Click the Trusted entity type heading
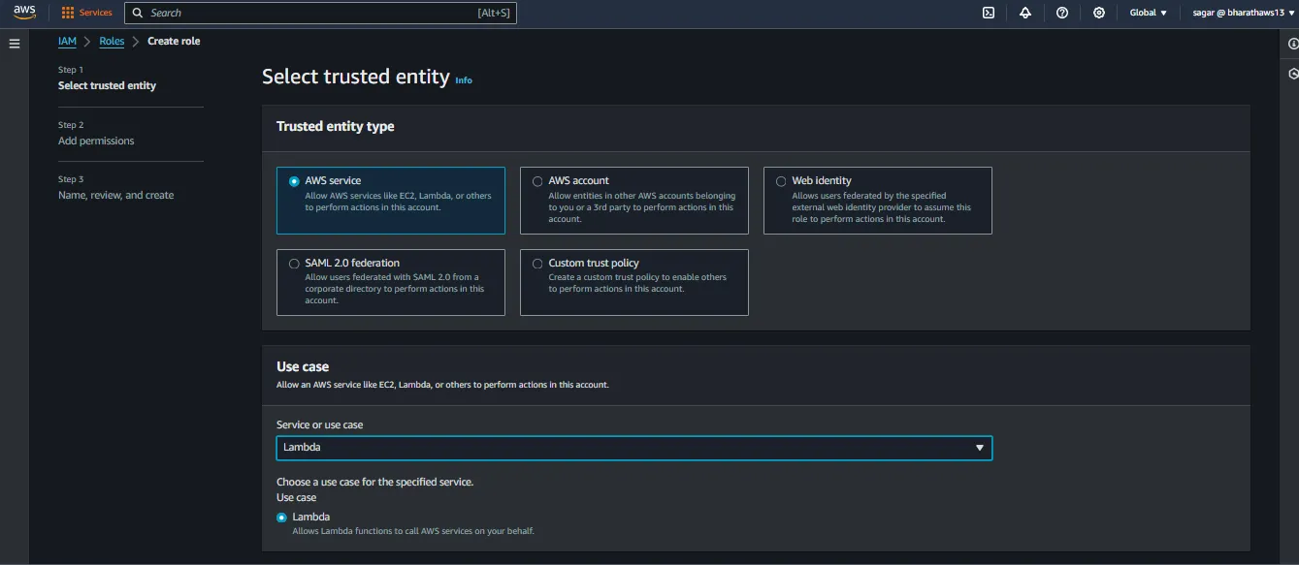 [x=336, y=127]
